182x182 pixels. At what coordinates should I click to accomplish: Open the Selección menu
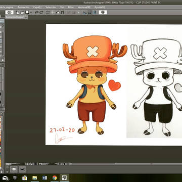tap(51, 7)
